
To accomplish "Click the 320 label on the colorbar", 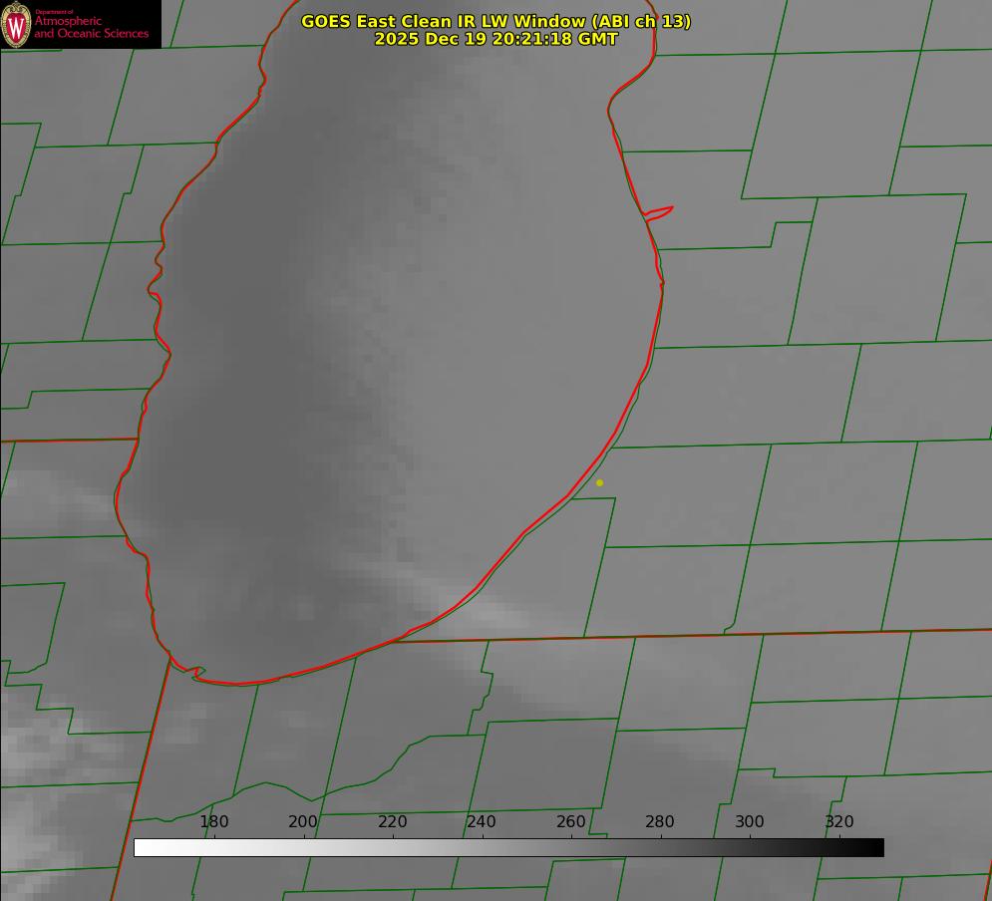I will tap(839, 821).
